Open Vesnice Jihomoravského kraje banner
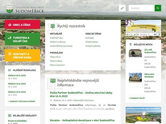This screenshot has height=124, width=166. (143, 28)
